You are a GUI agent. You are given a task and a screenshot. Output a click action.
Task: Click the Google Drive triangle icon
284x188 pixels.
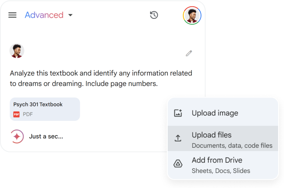(178, 164)
